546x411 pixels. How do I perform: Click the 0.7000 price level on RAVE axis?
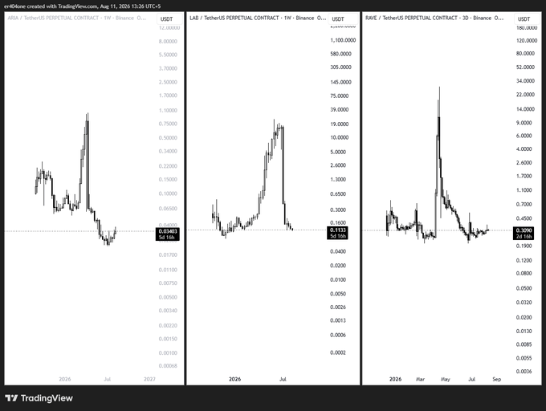coord(524,204)
